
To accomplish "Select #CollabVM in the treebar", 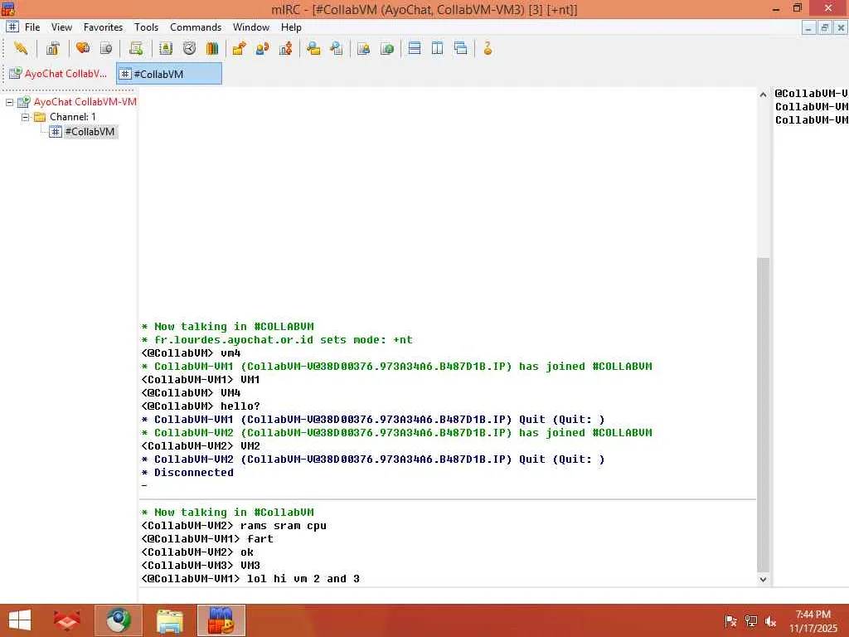I will tap(90, 132).
